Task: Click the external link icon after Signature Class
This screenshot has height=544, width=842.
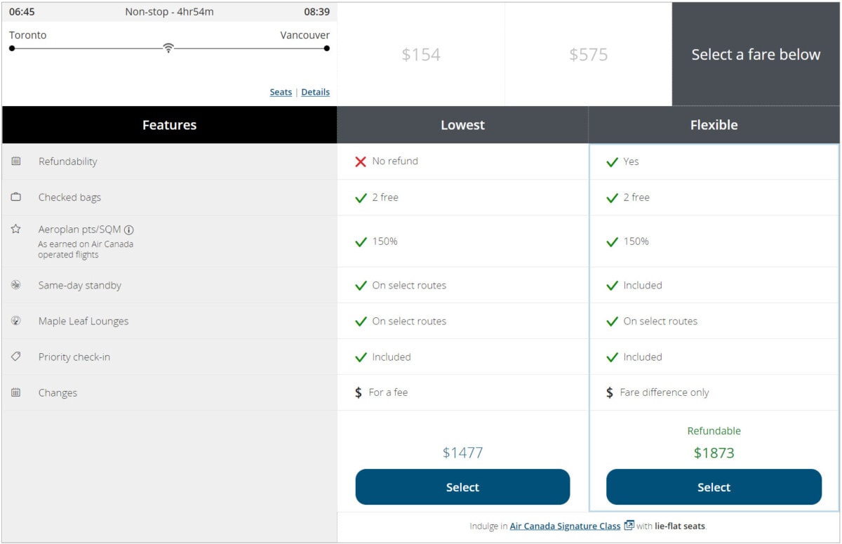Action: click(x=629, y=525)
